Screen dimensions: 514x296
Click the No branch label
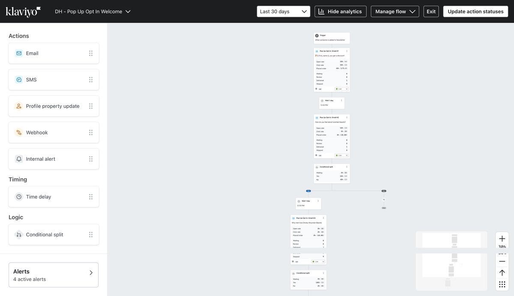[x=384, y=191]
